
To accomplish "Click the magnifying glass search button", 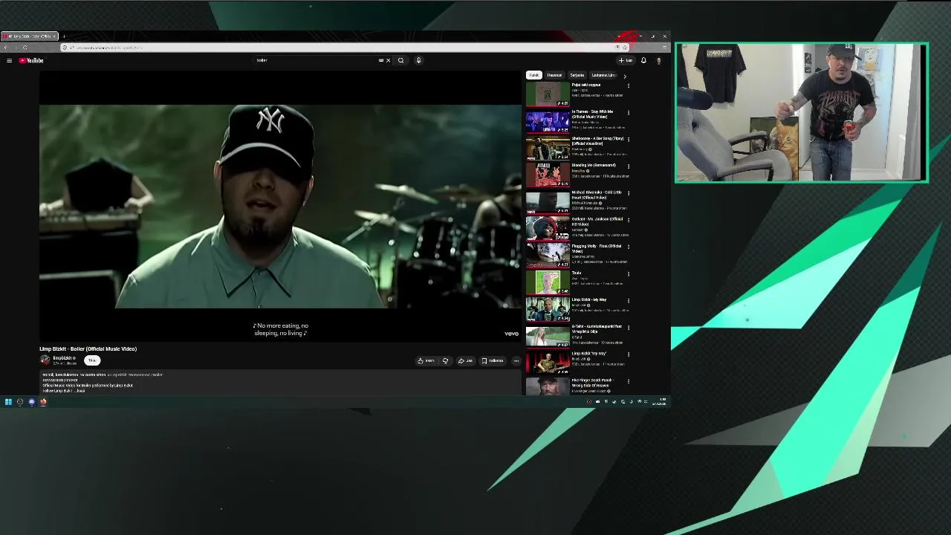I will [x=400, y=60].
